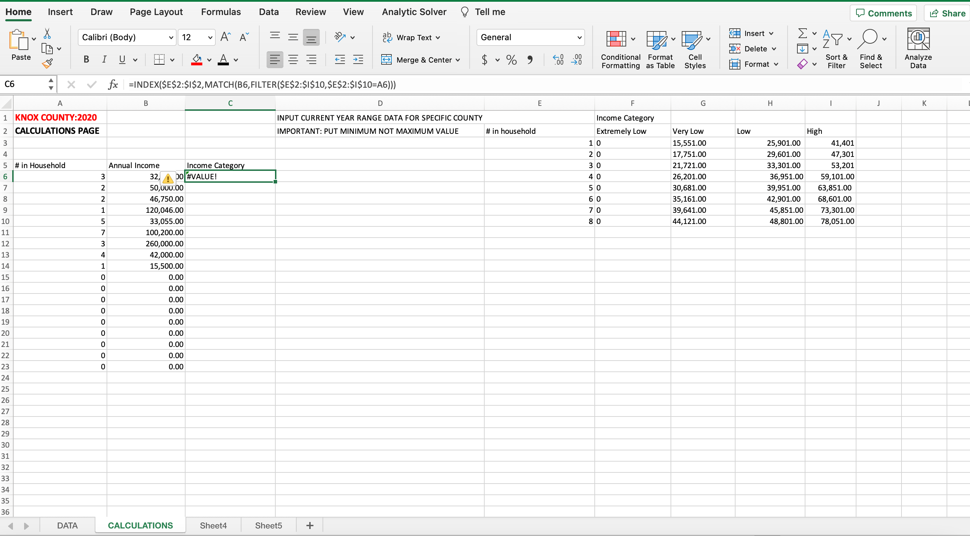Expand the Merge & Center options arrow
970x536 pixels.
[458, 60]
